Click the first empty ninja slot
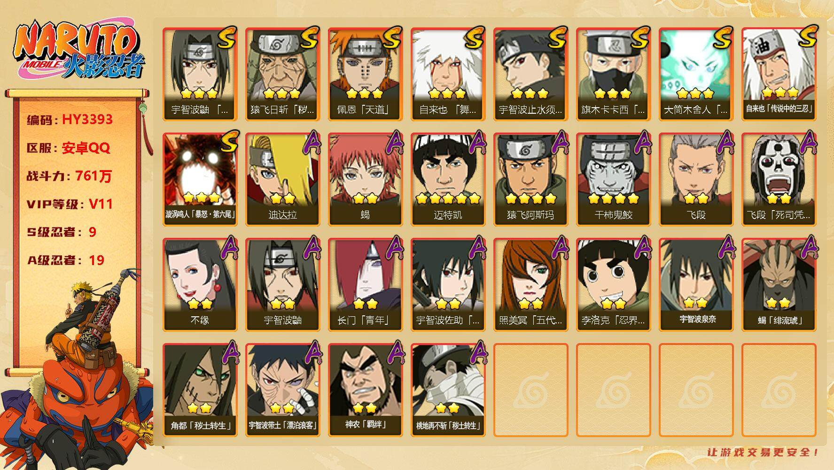 pyautogui.click(x=530, y=390)
